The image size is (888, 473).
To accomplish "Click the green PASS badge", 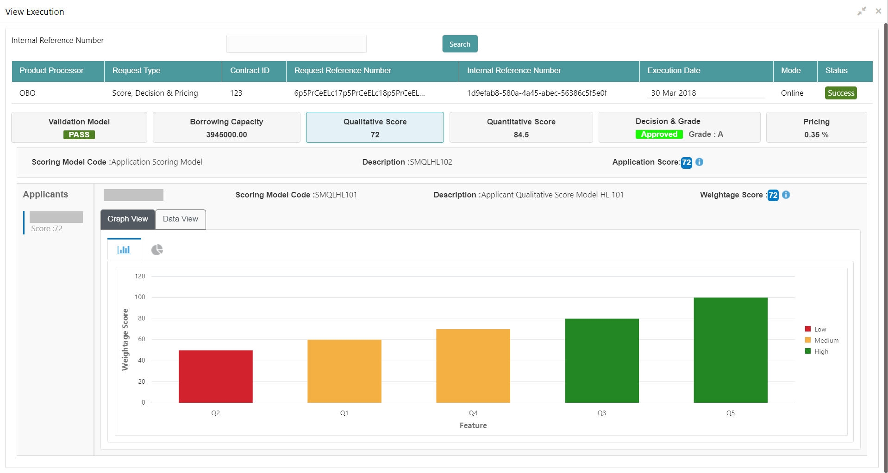I will 79,135.
